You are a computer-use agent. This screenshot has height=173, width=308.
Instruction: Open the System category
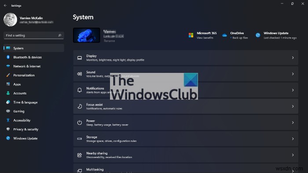pyautogui.click(x=34, y=48)
